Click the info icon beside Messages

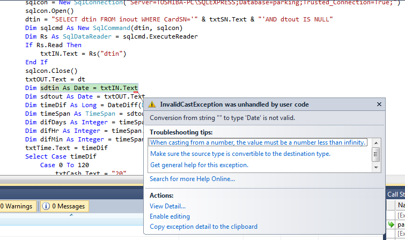coord(46,206)
